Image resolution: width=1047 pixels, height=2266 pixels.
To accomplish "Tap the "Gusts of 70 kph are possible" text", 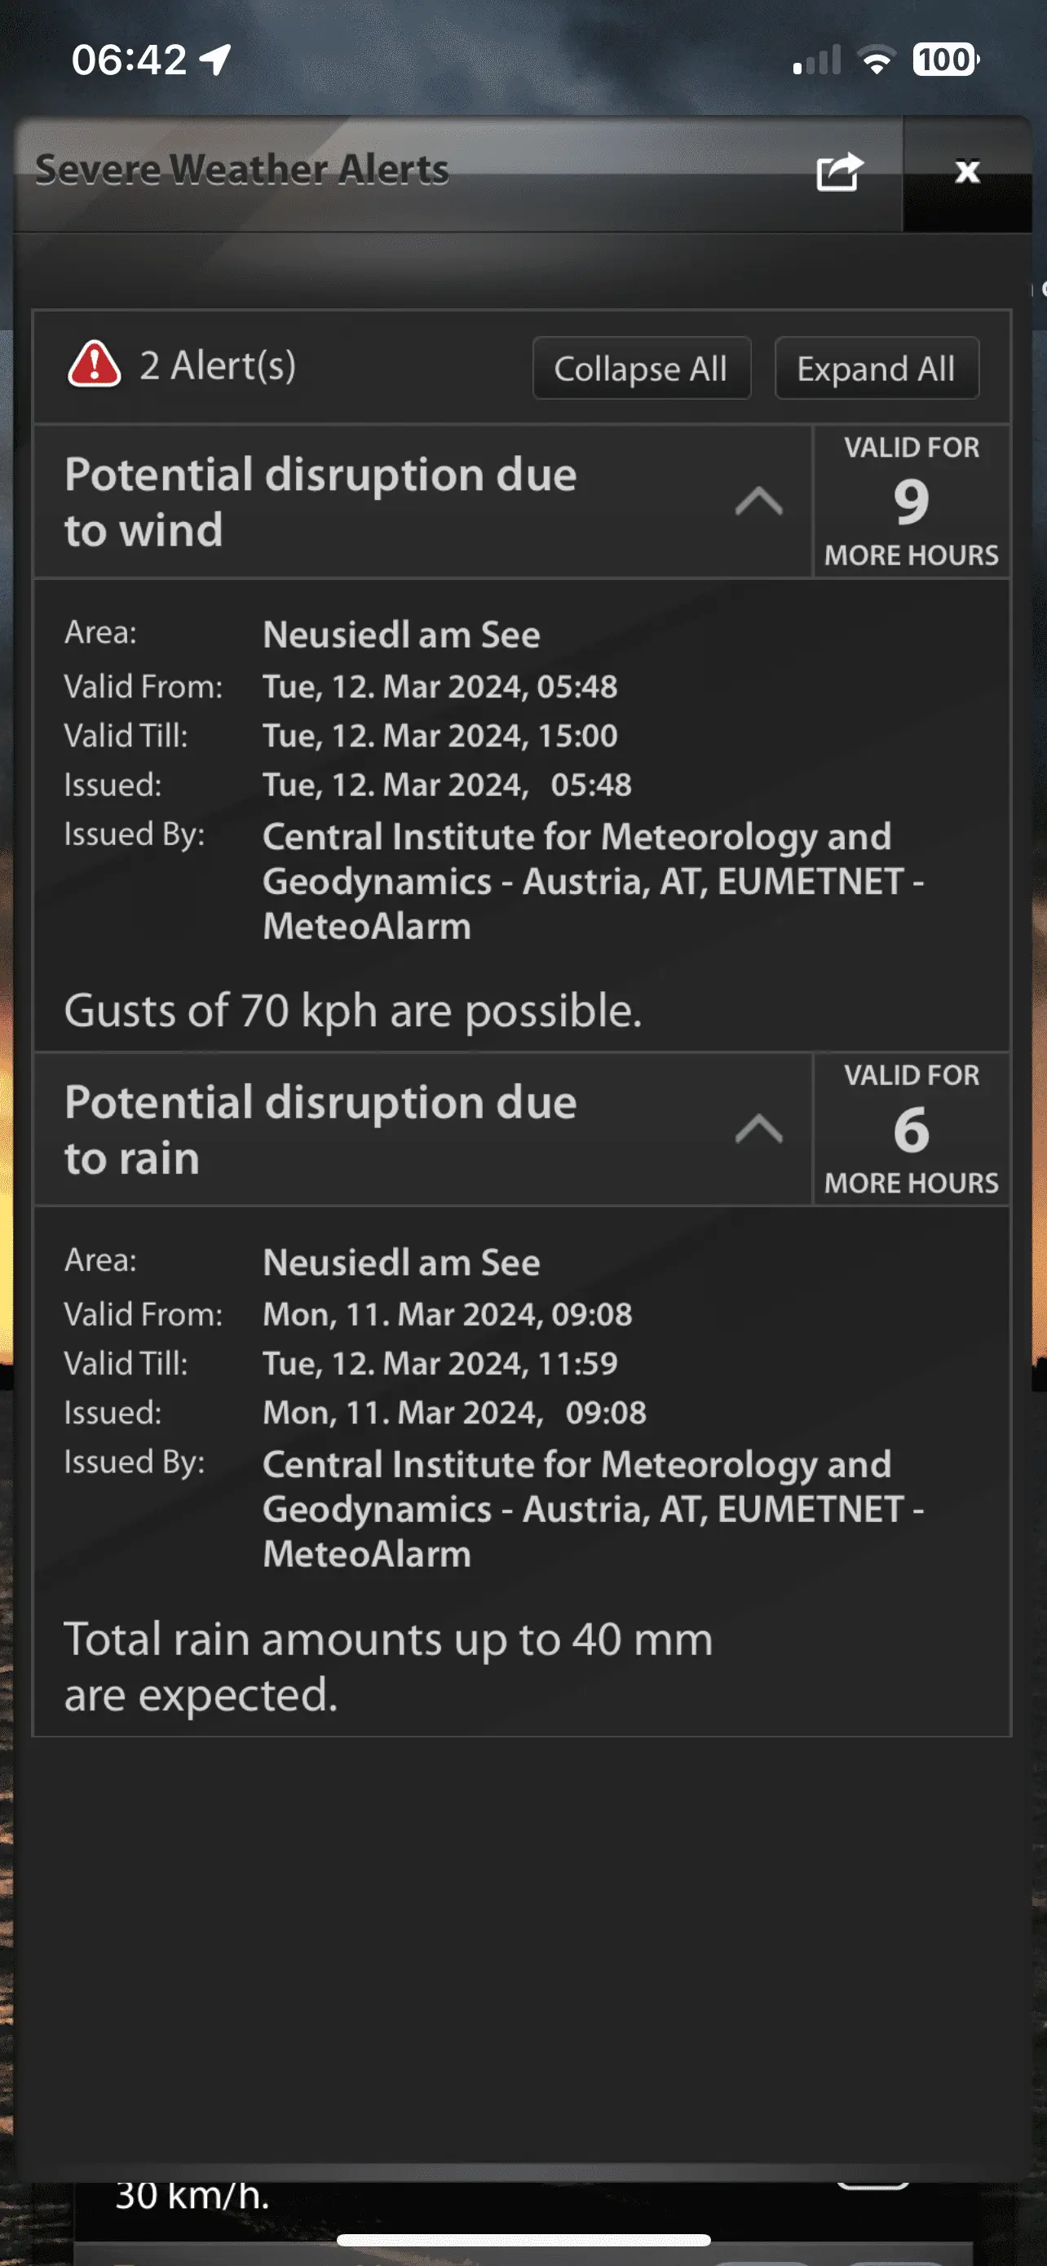I will (352, 1011).
